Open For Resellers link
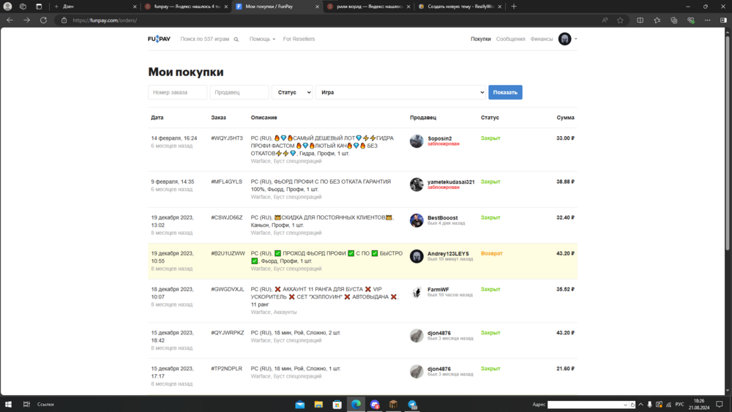Viewport: 732px width, 412px height. pyautogui.click(x=299, y=40)
